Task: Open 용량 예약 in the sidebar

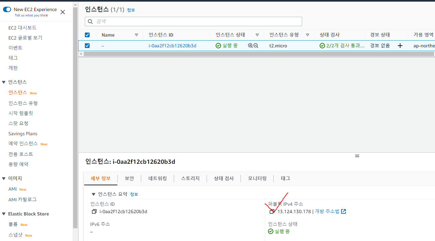Action: 18,164
